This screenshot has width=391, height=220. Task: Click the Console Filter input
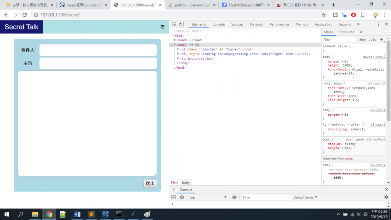point(266,197)
